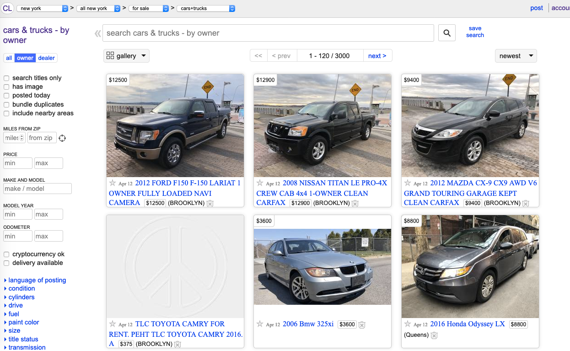Open 2008 NISSAN TITAN LE PRO-4X listing title

coord(322,193)
